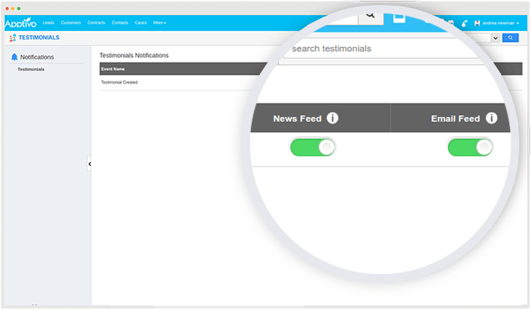The width and height of the screenshot is (531, 310).
Task: Open the Contacts menu
Action: pyautogui.click(x=120, y=23)
